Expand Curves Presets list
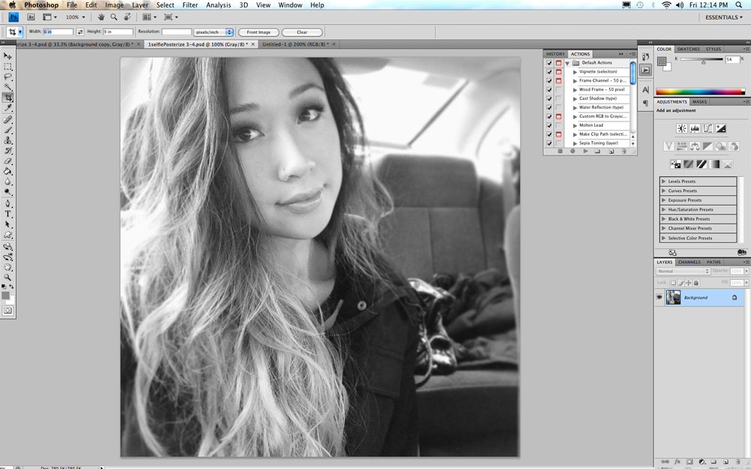751x469 pixels. coord(663,191)
